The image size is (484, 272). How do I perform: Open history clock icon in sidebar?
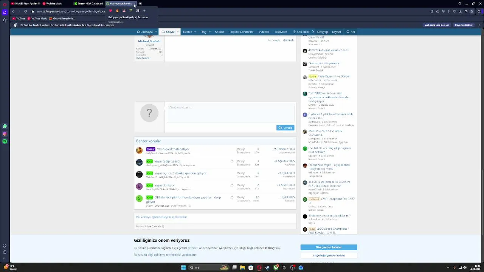pos(5,252)
